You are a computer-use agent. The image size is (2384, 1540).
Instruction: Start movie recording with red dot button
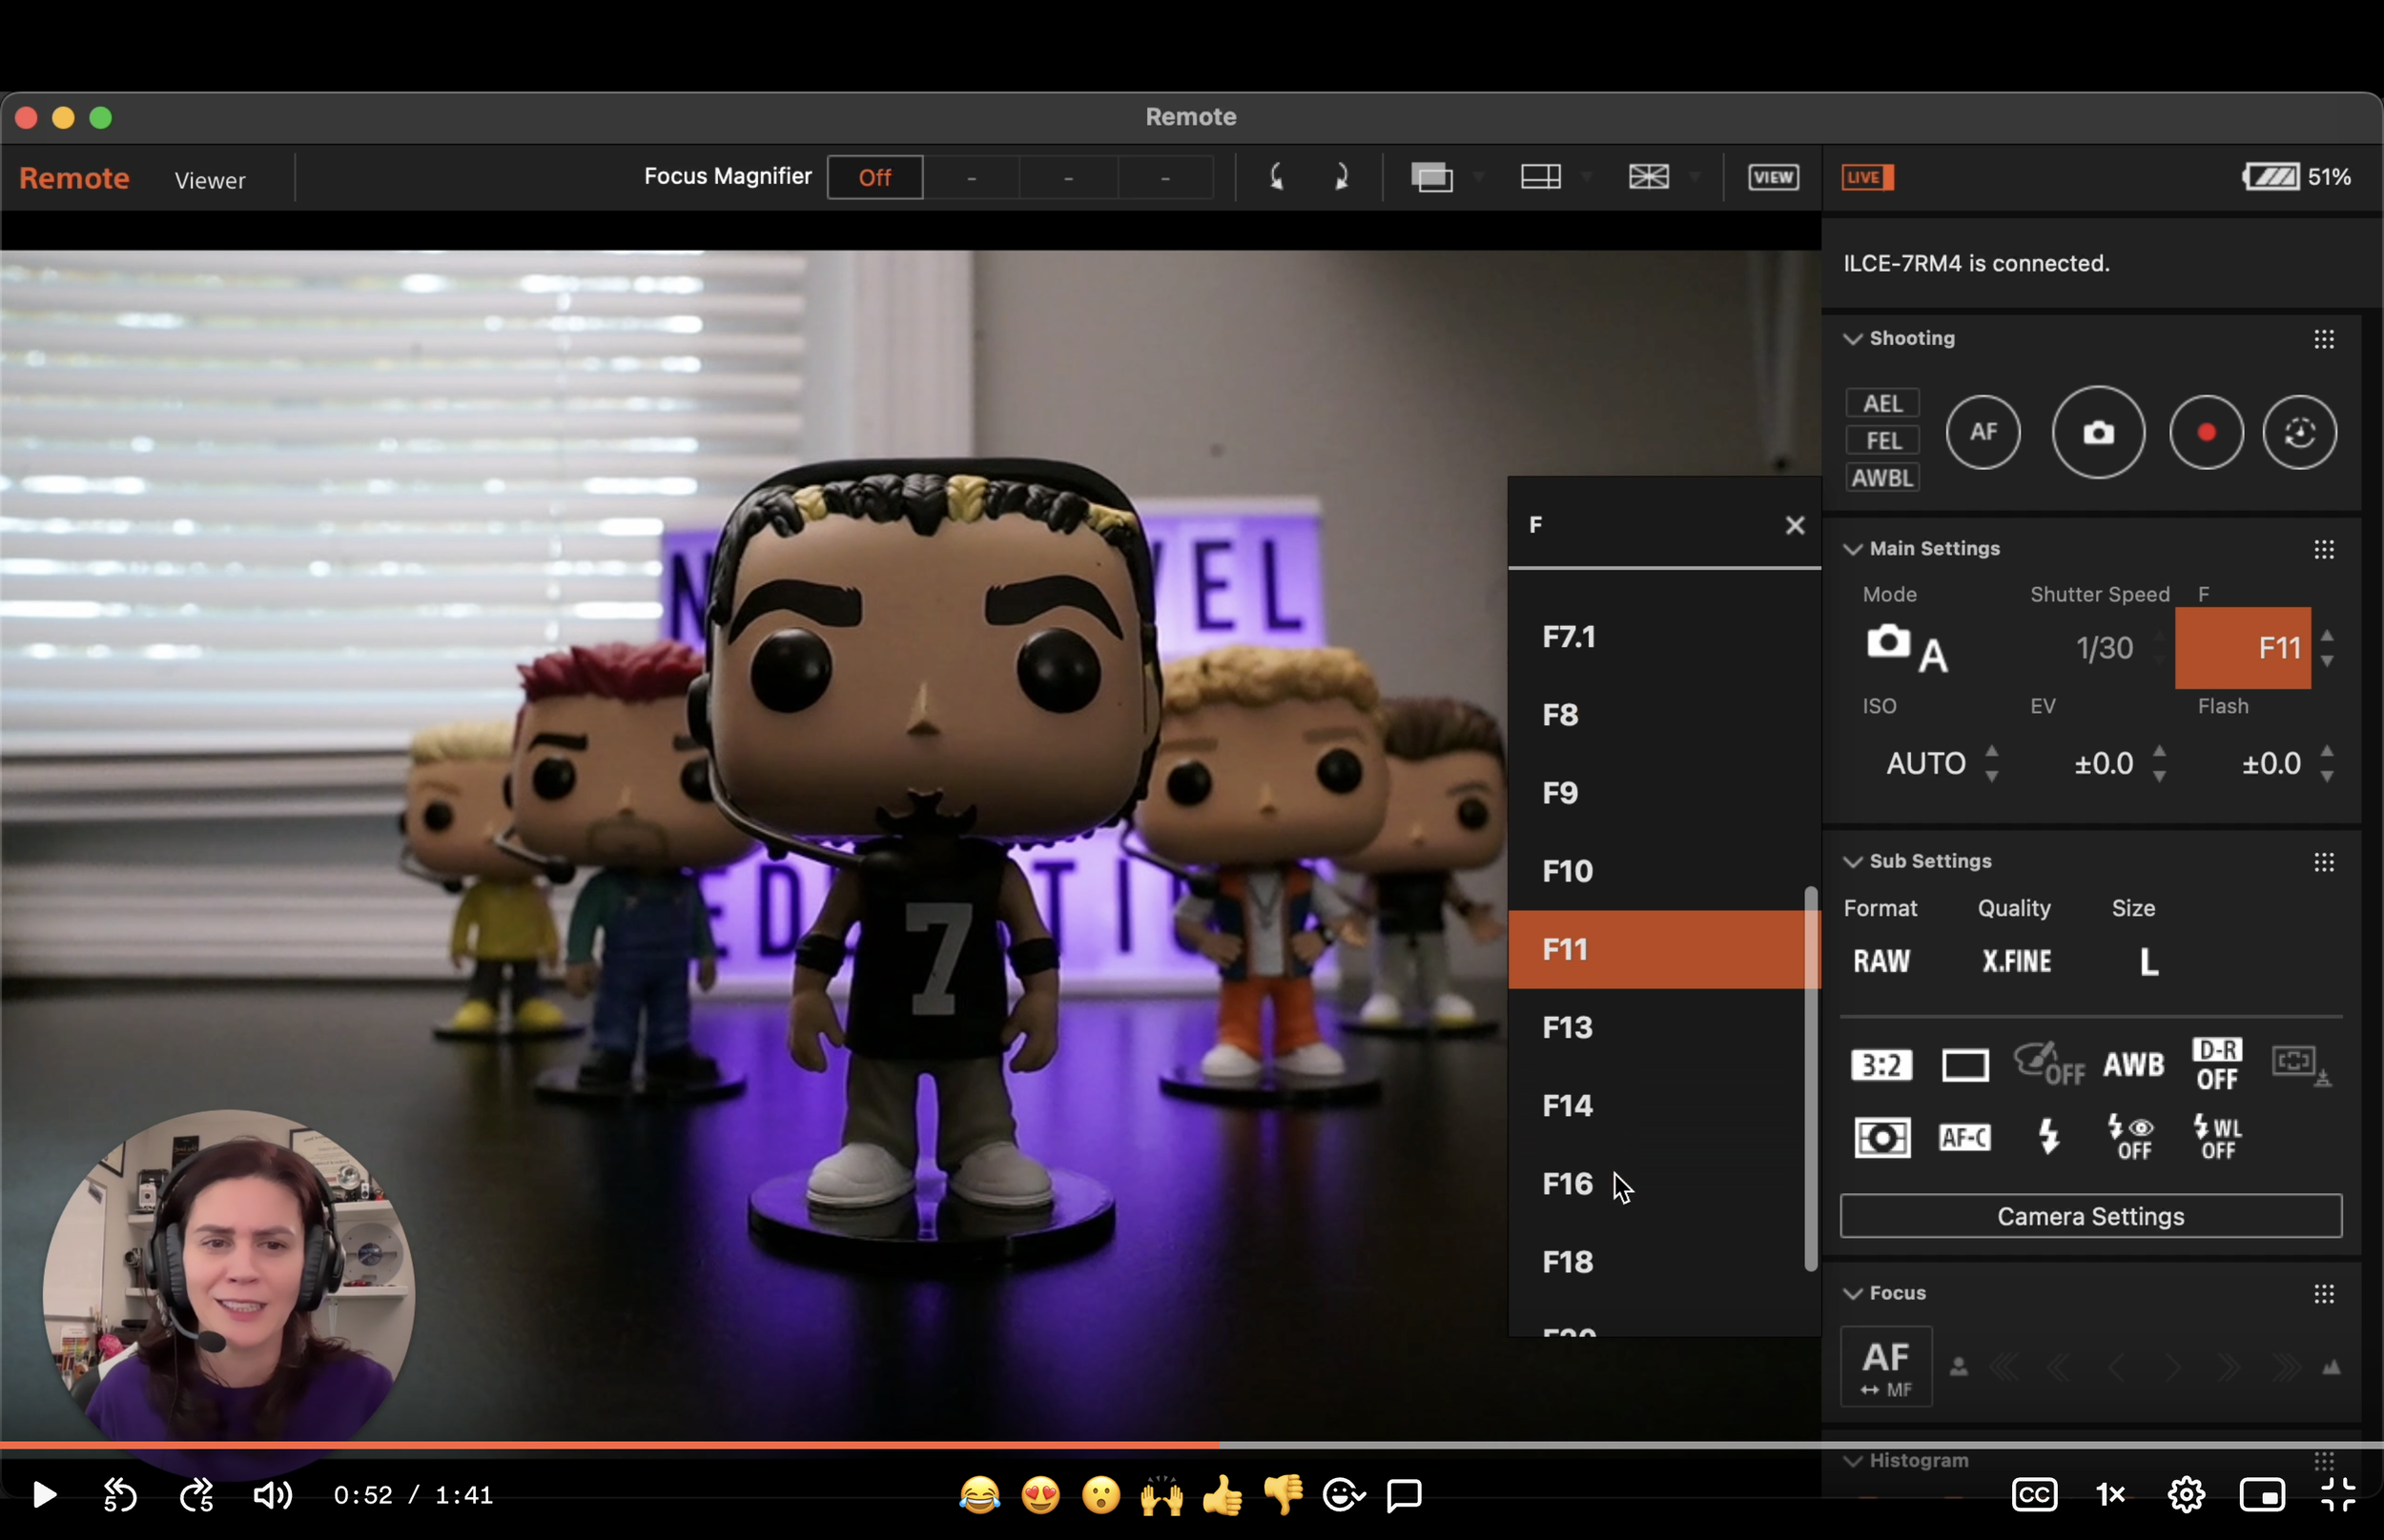pos(2206,432)
